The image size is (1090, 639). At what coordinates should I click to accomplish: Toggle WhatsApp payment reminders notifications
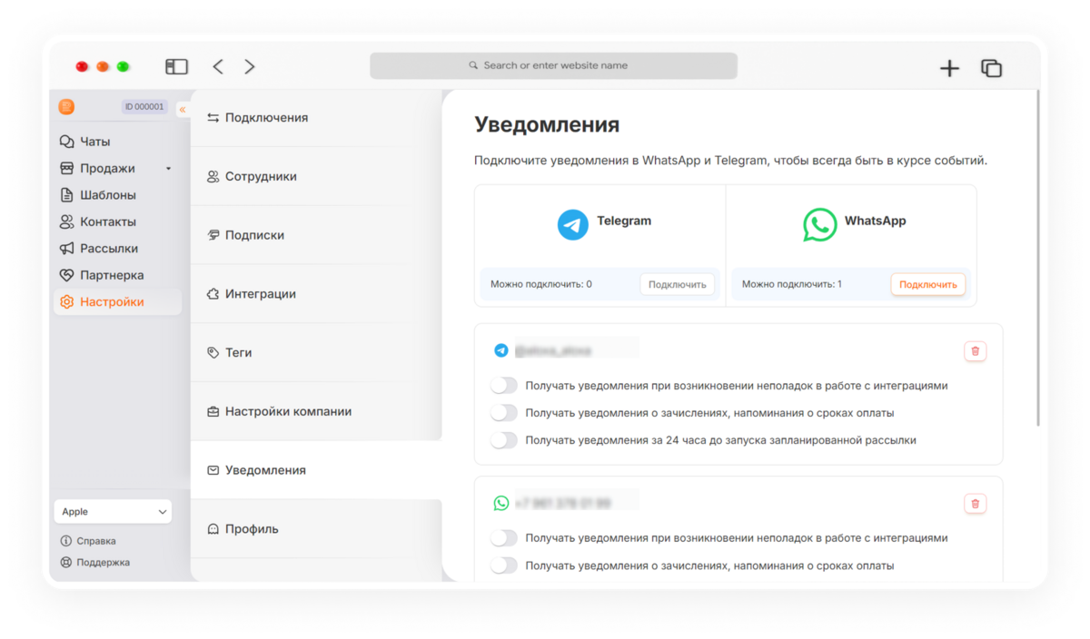pyautogui.click(x=503, y=565)
